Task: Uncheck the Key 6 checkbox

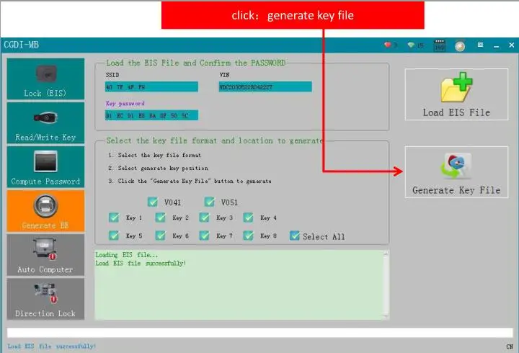Action: 161,236
